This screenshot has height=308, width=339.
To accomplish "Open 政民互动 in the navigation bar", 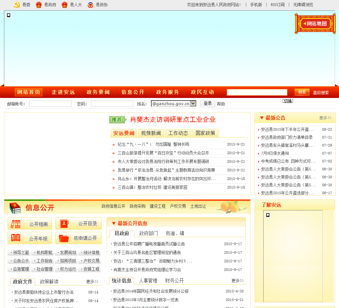I will (202, 92).
